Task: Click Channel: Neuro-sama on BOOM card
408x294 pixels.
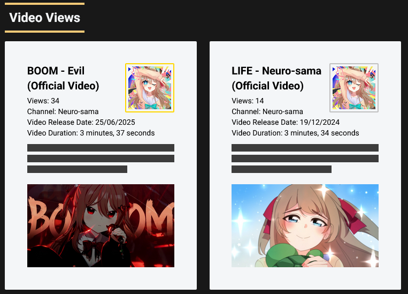Action: point(63,111)
